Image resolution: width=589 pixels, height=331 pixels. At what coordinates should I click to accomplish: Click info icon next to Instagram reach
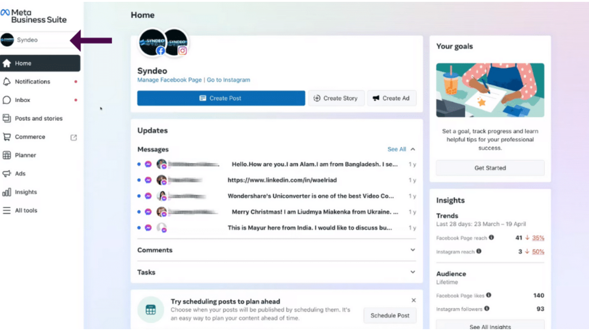click(479, 251)
